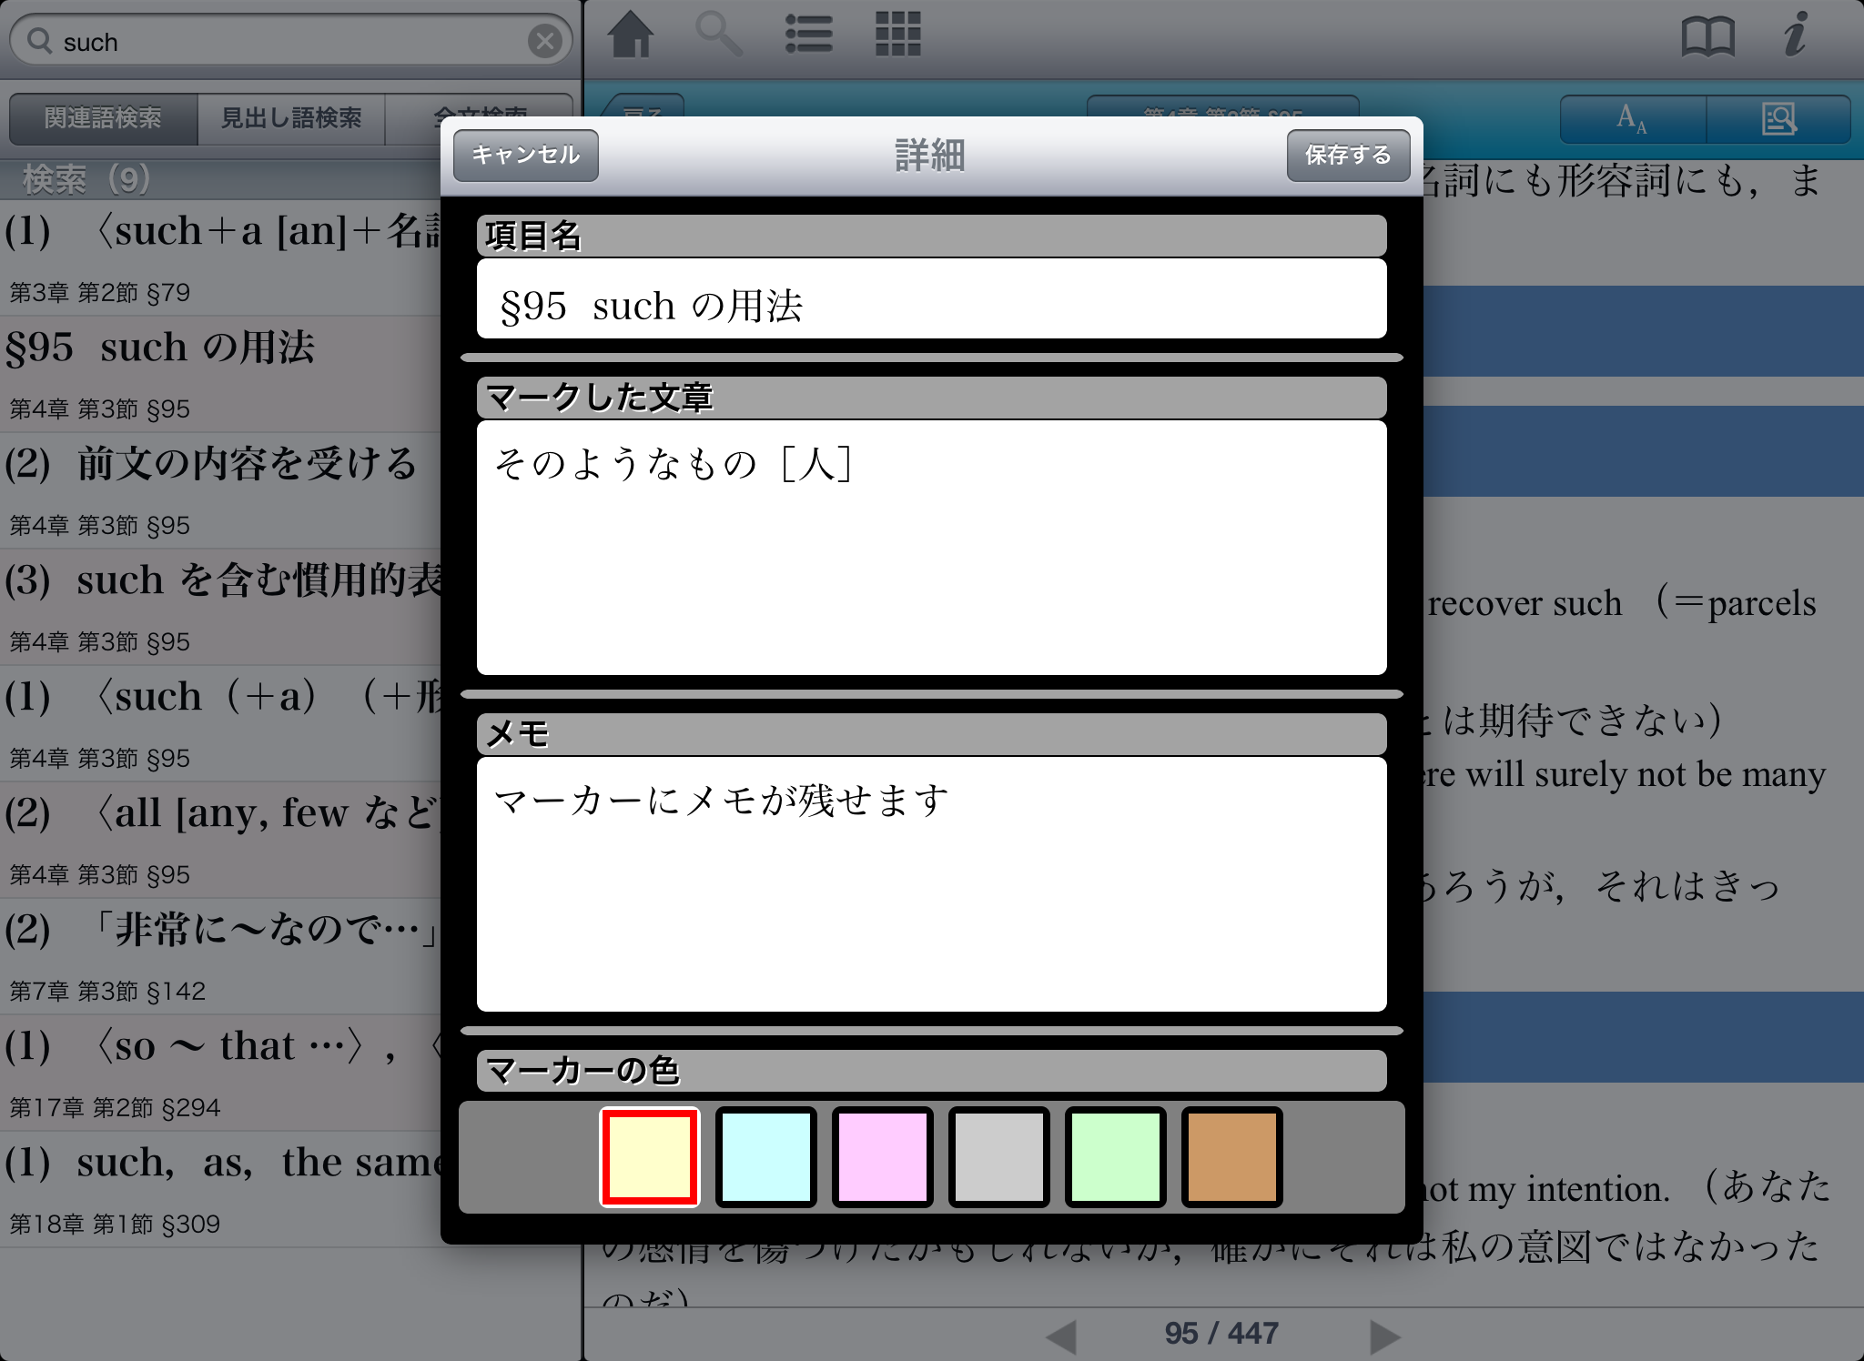Tap the info 'i' icon
Screen dimensions: 1864x1361
[x=1795, y=36]
